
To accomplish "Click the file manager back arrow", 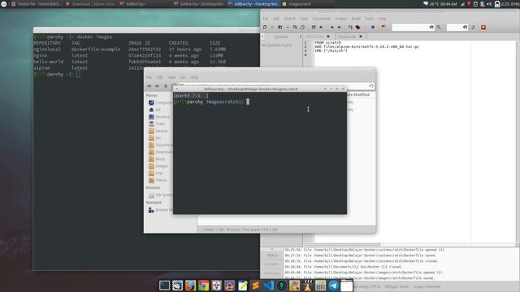I will (x=149, y=86).
